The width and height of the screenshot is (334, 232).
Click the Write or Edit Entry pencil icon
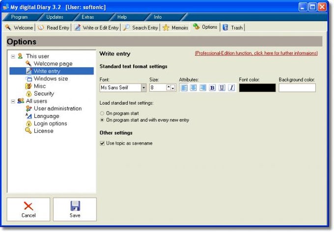tap(78, 28)
